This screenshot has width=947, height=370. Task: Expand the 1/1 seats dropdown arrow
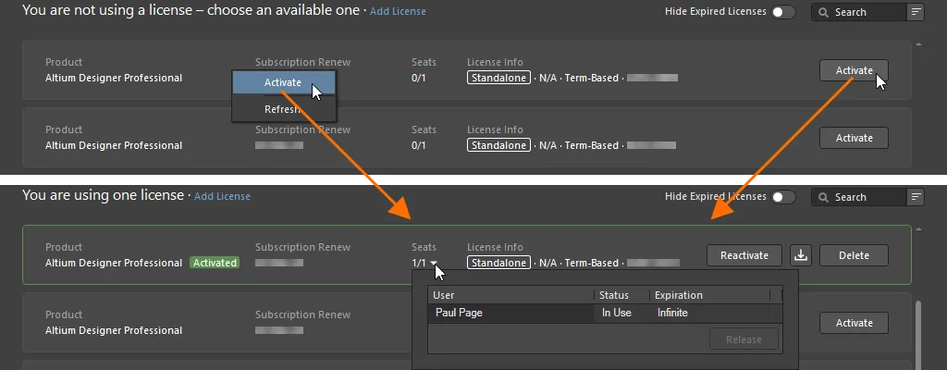(x=434, y=263)
